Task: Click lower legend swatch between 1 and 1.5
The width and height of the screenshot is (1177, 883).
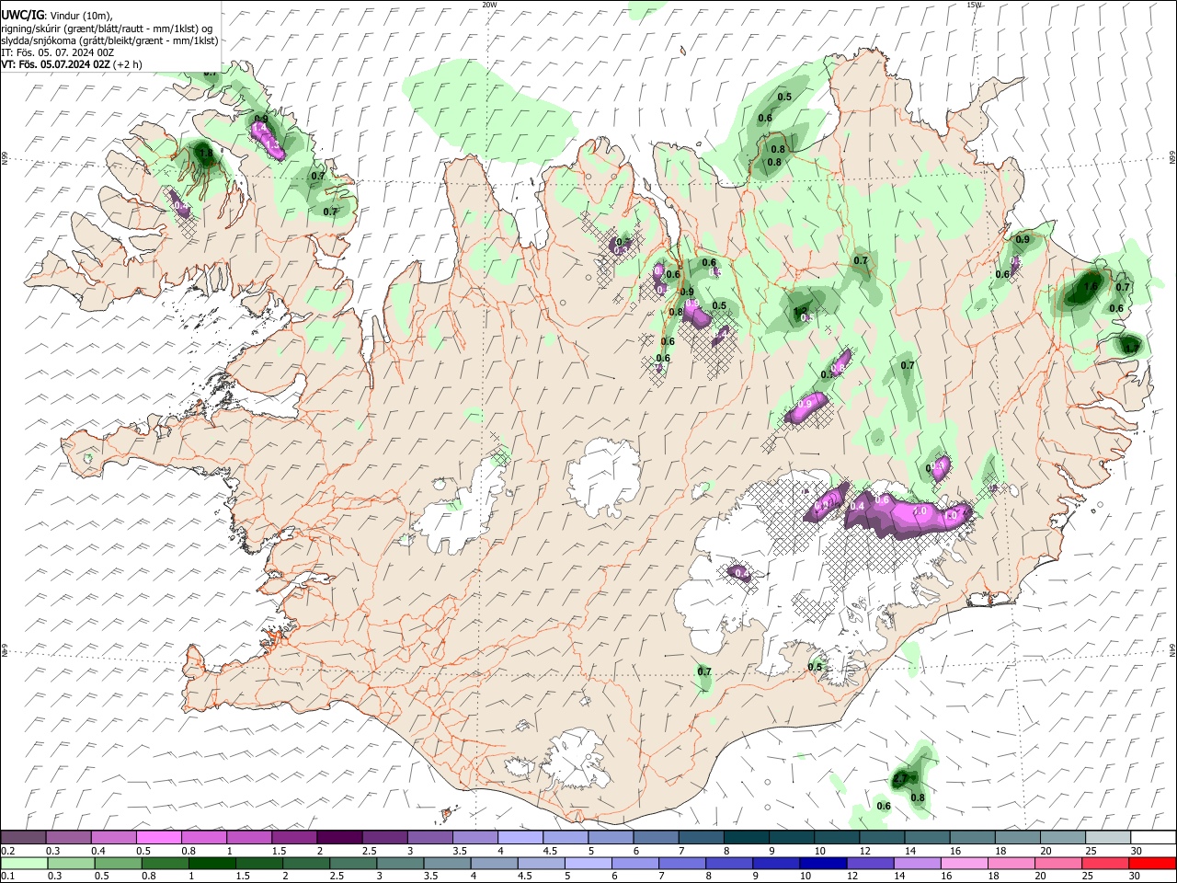Action: point(211,864)
